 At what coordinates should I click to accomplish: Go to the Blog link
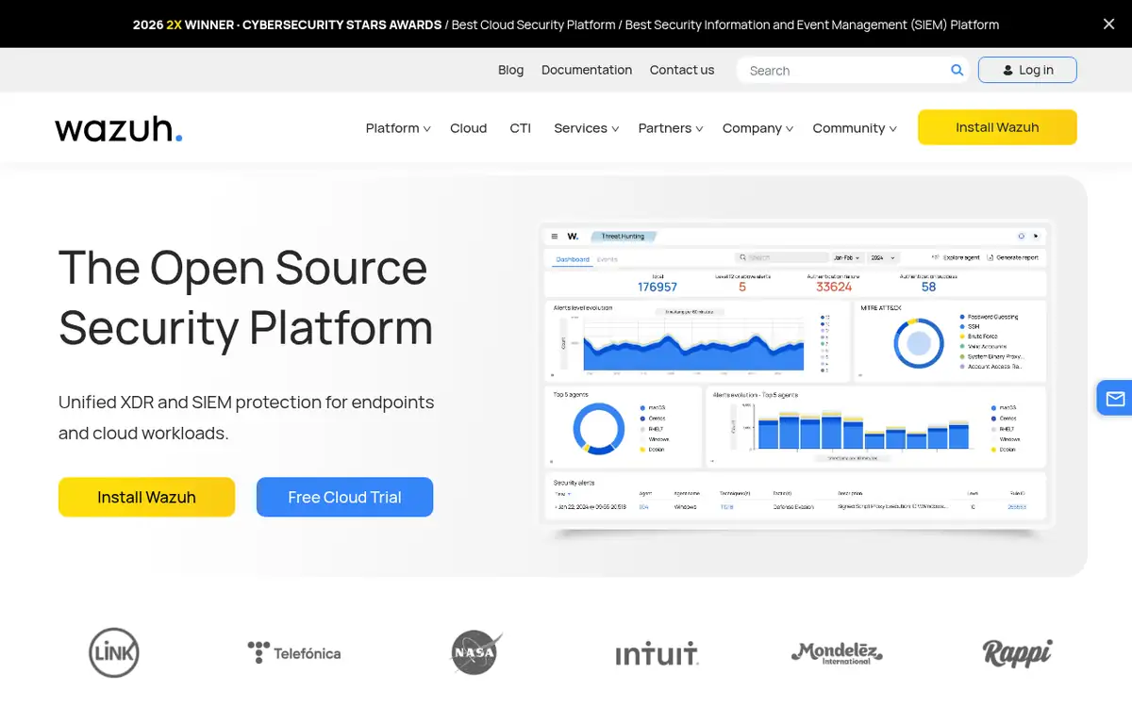point(510,70)
